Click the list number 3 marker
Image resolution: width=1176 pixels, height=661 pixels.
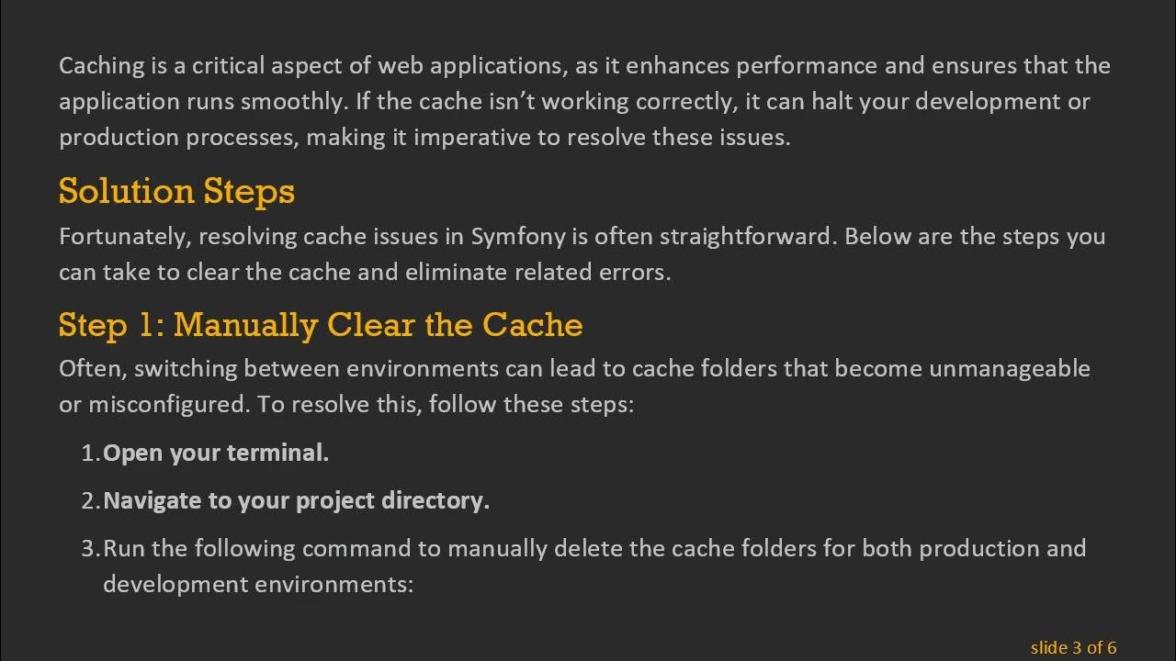pyautogui.click(x=90, y=548)
